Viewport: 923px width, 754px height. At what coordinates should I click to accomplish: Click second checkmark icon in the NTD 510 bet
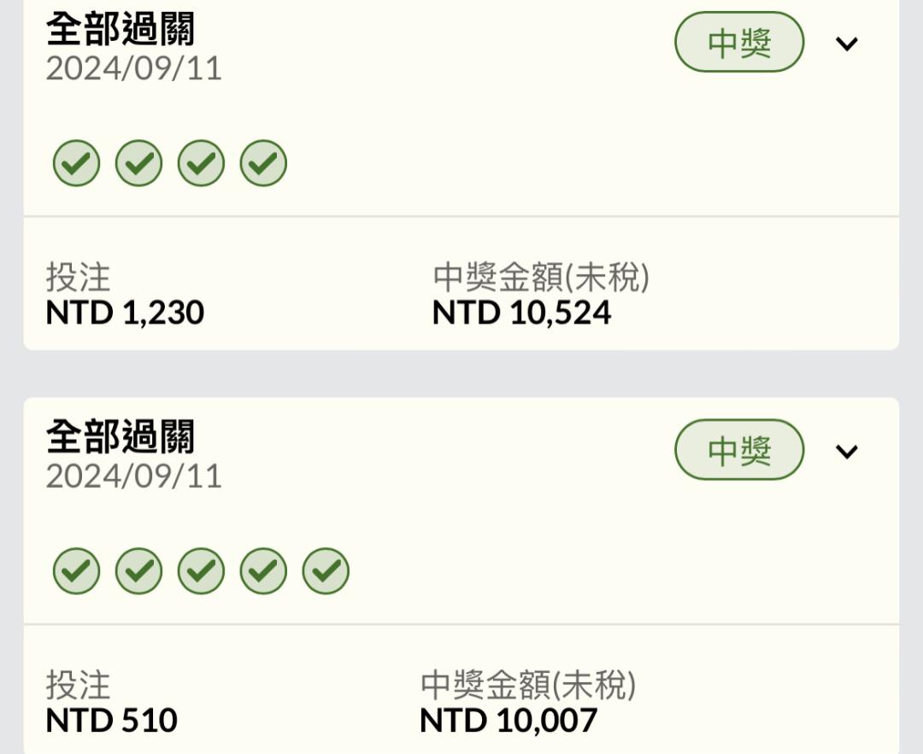point(139,570)
